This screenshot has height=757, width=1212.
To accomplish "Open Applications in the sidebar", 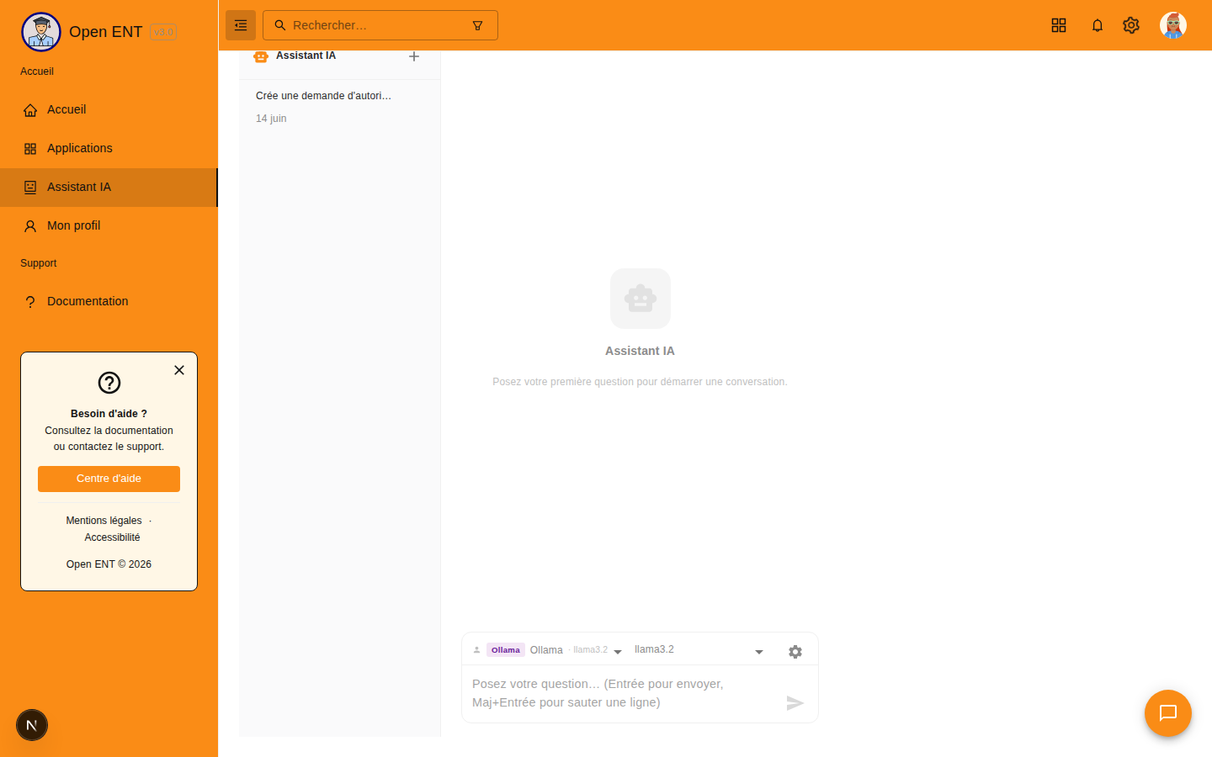I will coord(109,149).
